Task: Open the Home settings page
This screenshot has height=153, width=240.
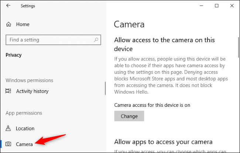Action: click(x=23, y=24)
